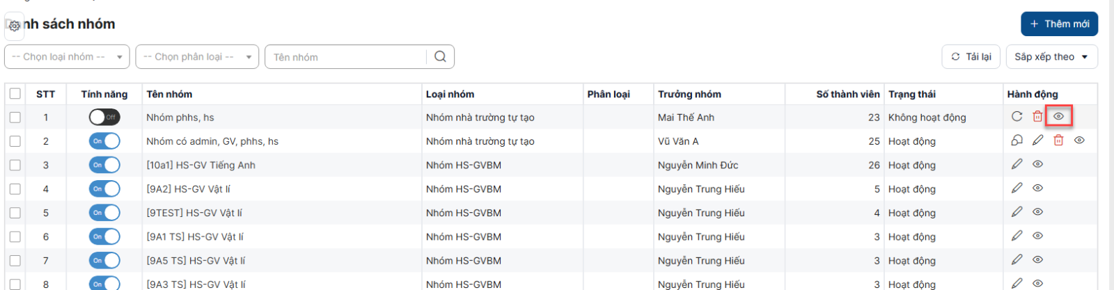
Task: Tick the select-all checkbox in table header
Action: tap(15, 94)
